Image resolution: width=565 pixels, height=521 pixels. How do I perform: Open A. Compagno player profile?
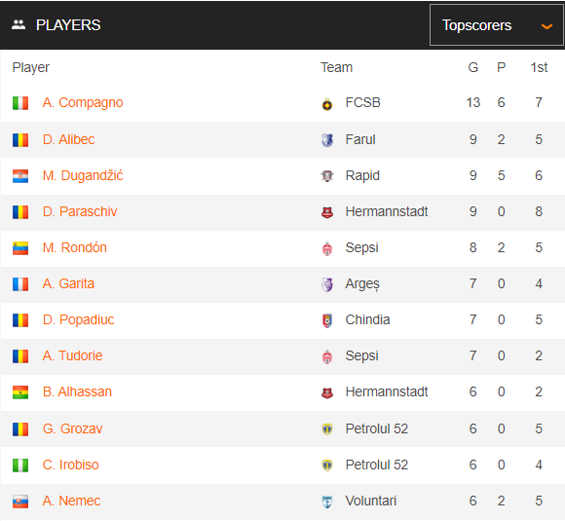83,102
